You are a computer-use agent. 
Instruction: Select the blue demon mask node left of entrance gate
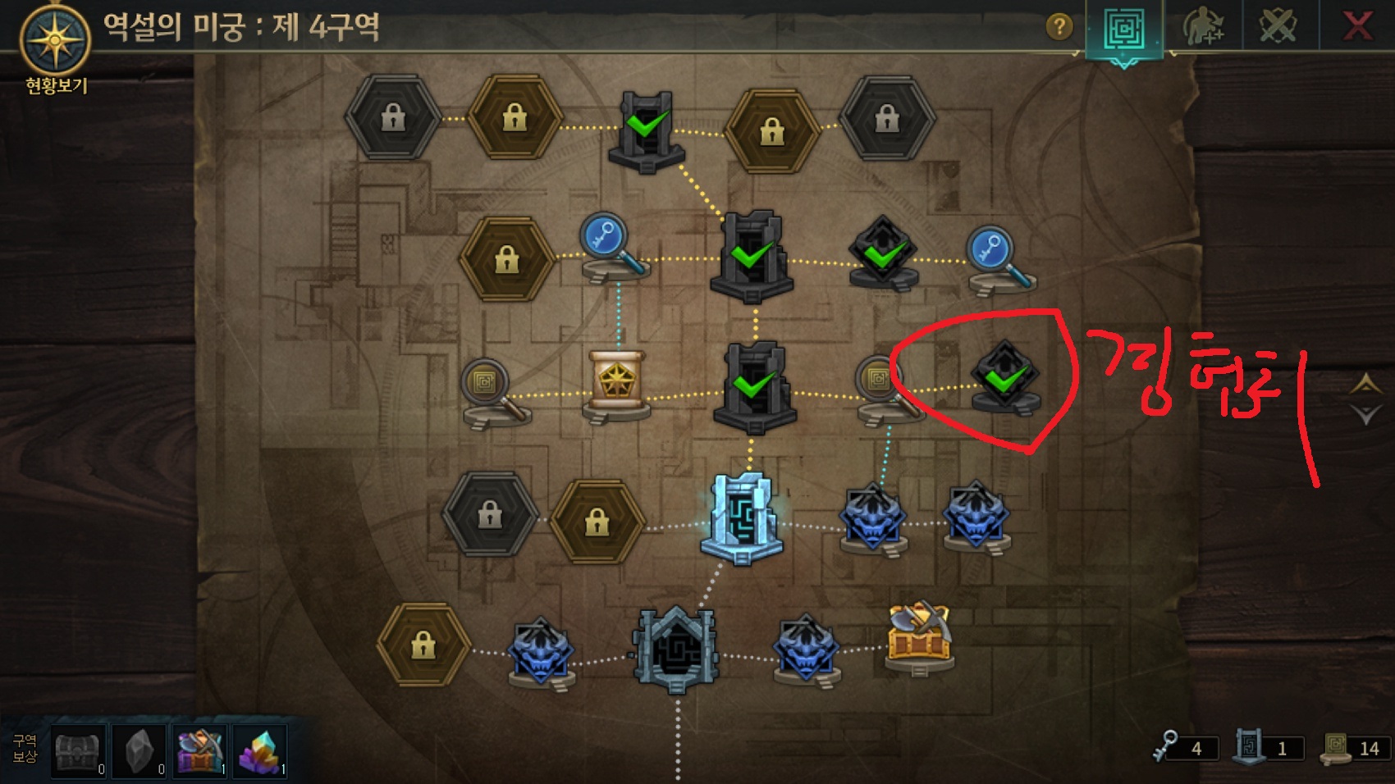coord(541,652)
